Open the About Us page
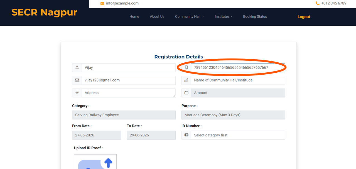Screen dimensions: 356x169 click(157, 17)
